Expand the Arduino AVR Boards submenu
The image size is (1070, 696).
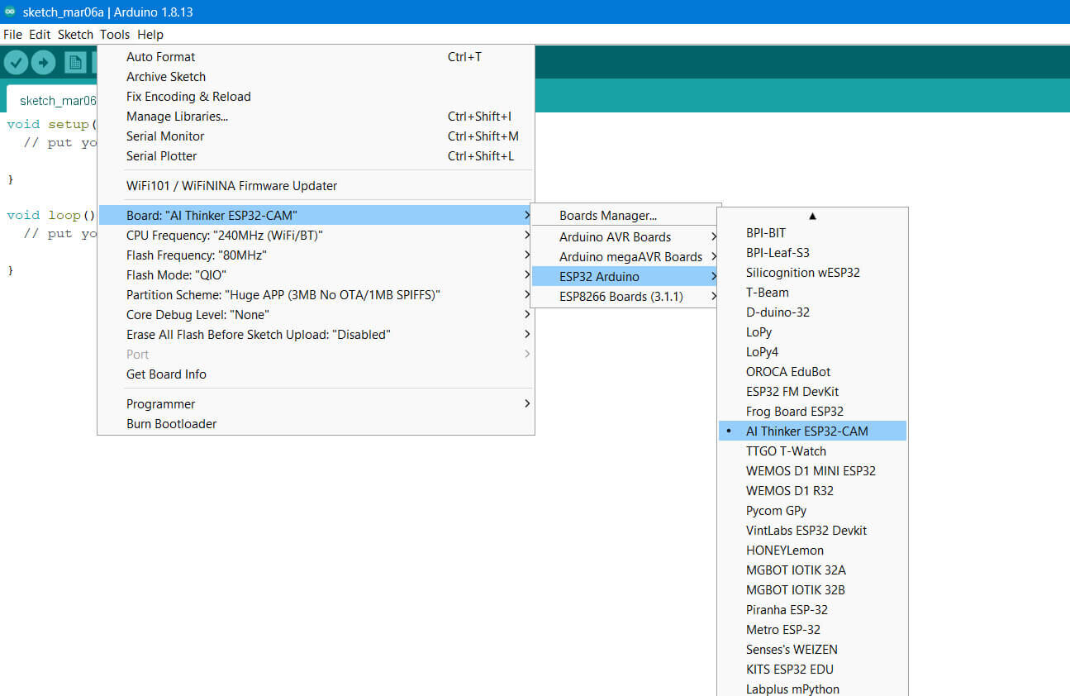tap(616, 236)
